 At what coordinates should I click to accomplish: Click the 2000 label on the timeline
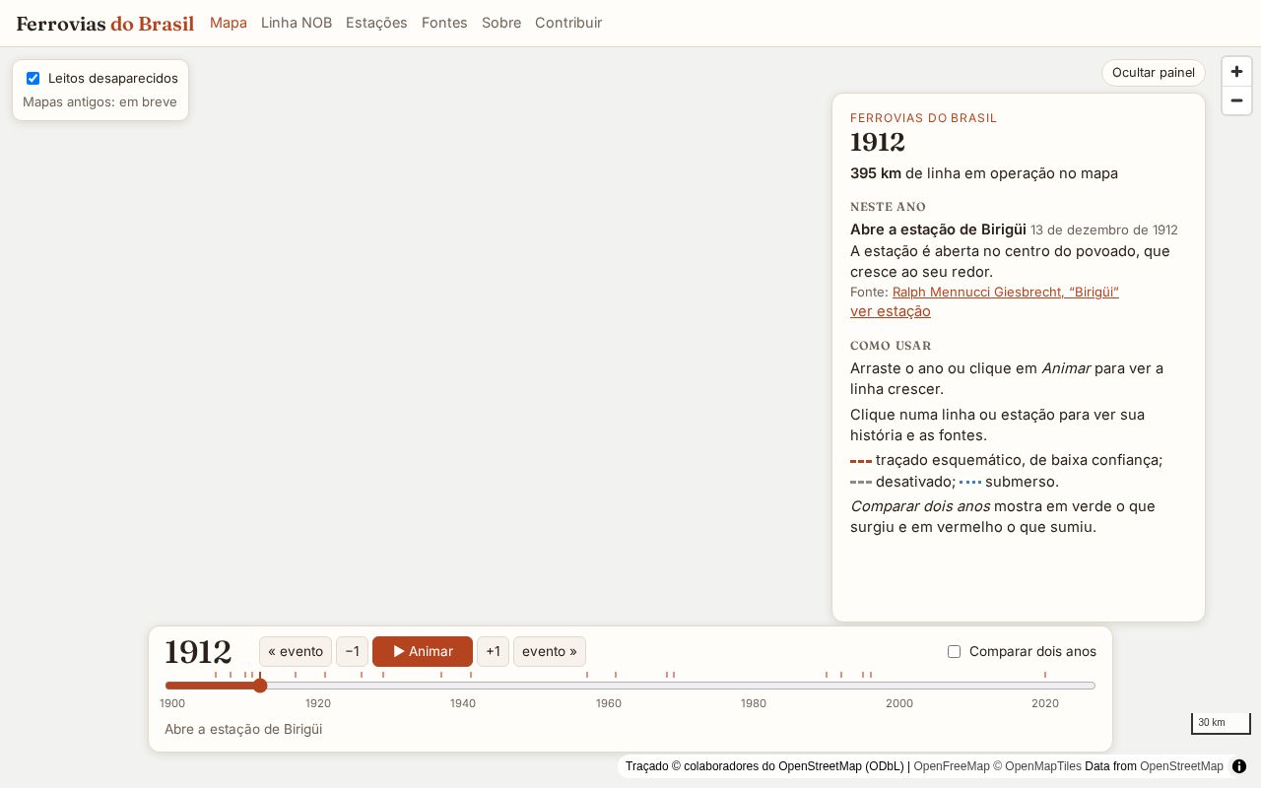(899, 703)
